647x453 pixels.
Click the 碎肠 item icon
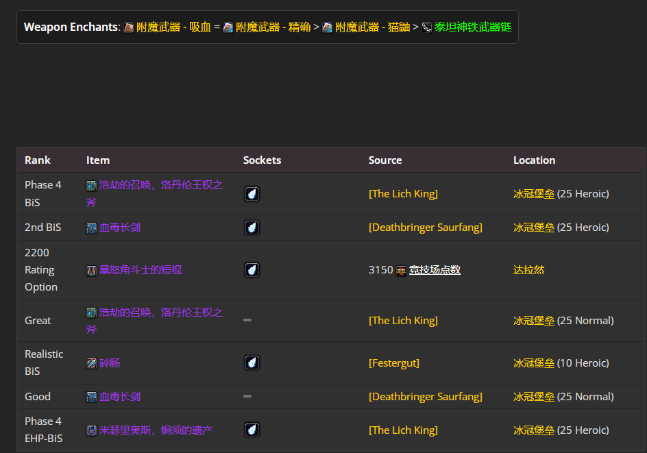click(91, 363)
